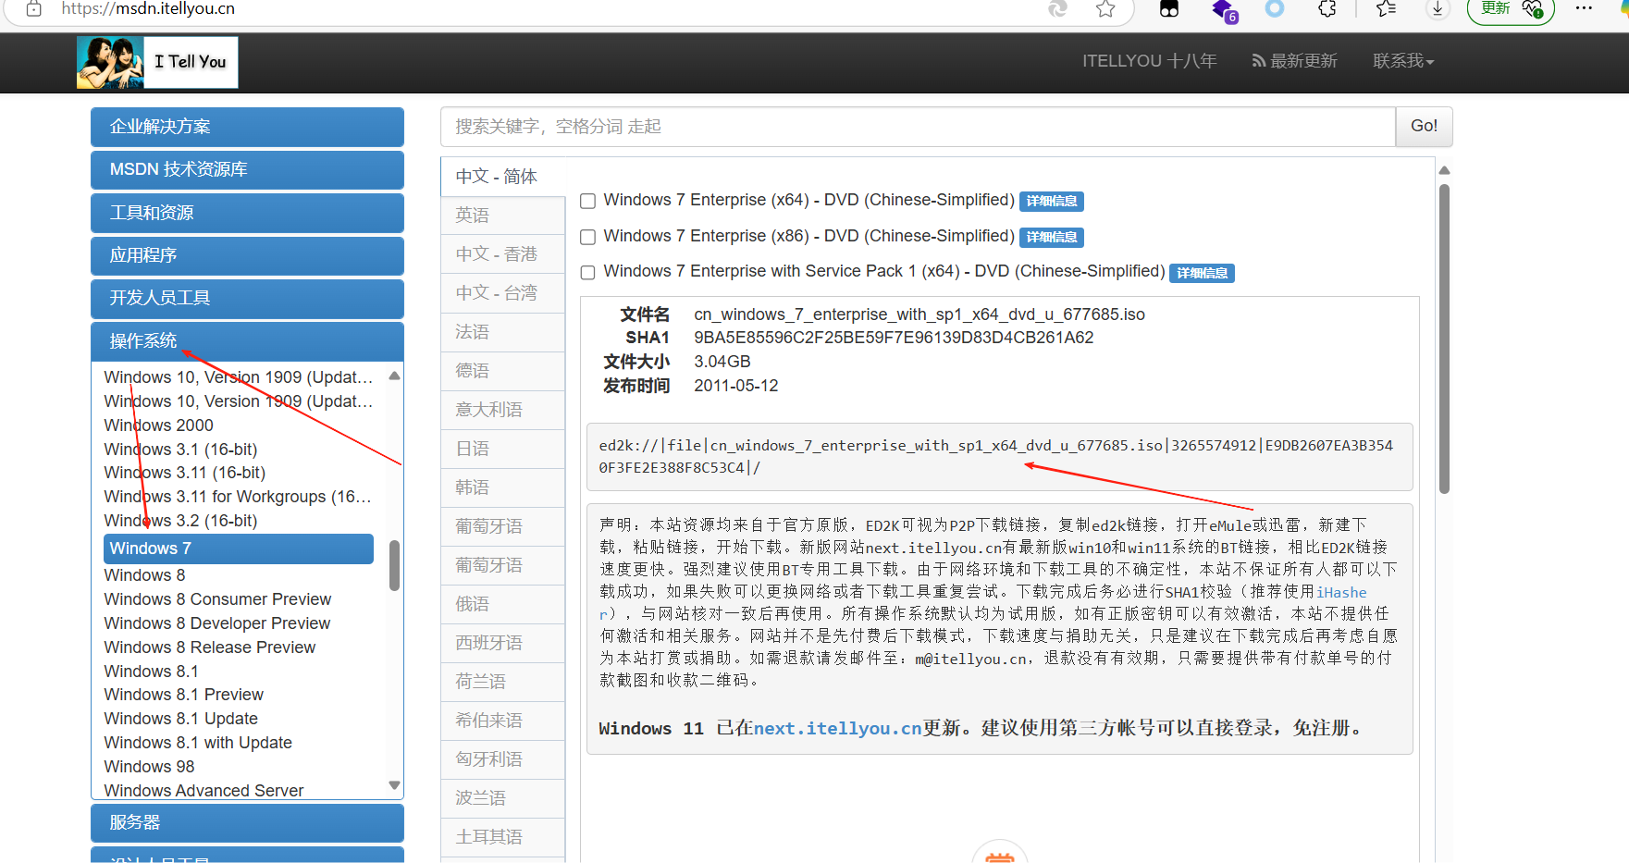Click the OS list scrollbar thumb

pyautogui.click(x=395, y=565)
